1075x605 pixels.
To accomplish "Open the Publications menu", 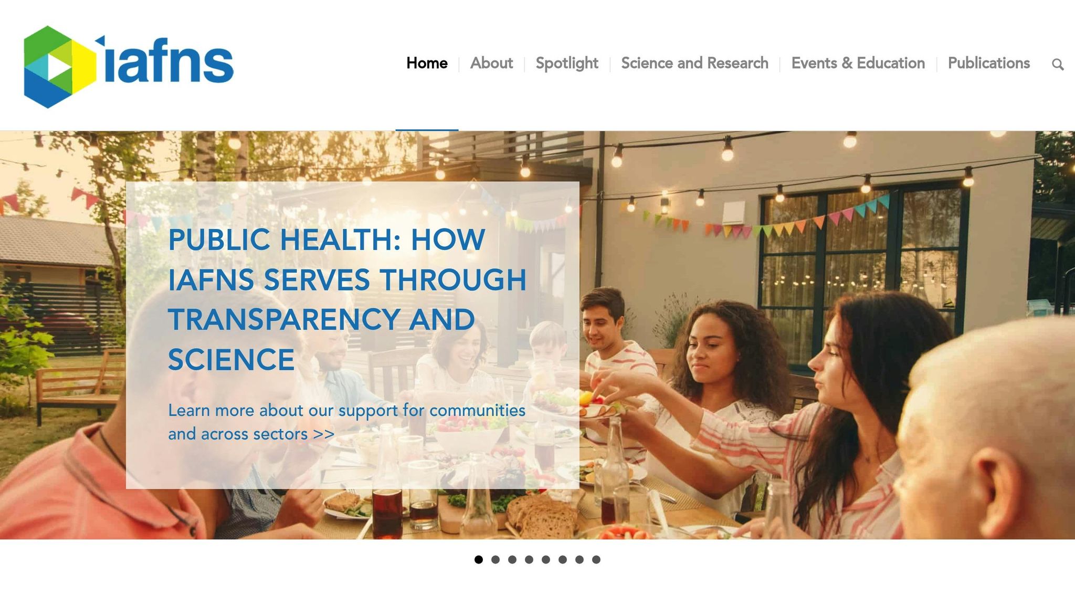I will click(x=989, y=63).
